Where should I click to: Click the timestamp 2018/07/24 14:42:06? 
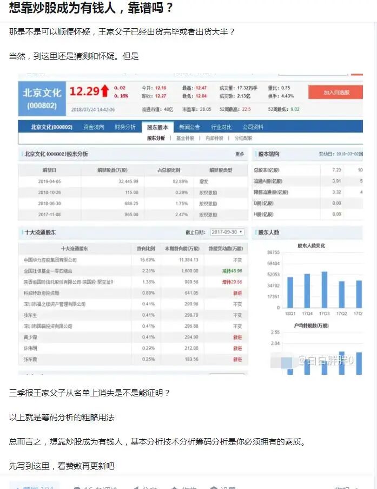(93, 109)
